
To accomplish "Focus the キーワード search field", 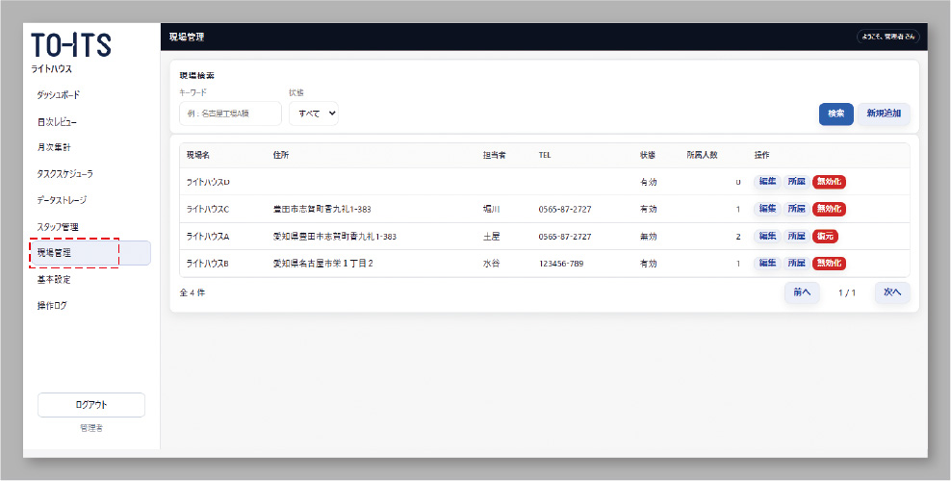I will [x=230, y=114].
